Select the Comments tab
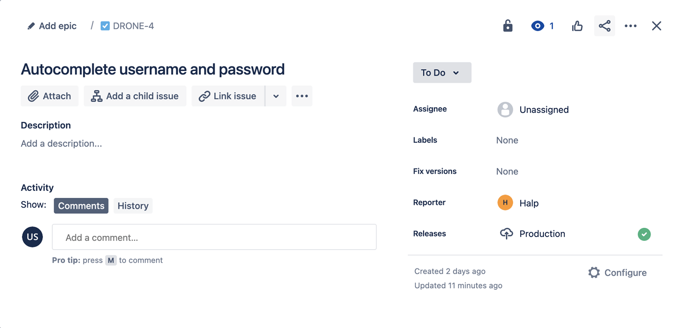 click(x=81, y=205)
